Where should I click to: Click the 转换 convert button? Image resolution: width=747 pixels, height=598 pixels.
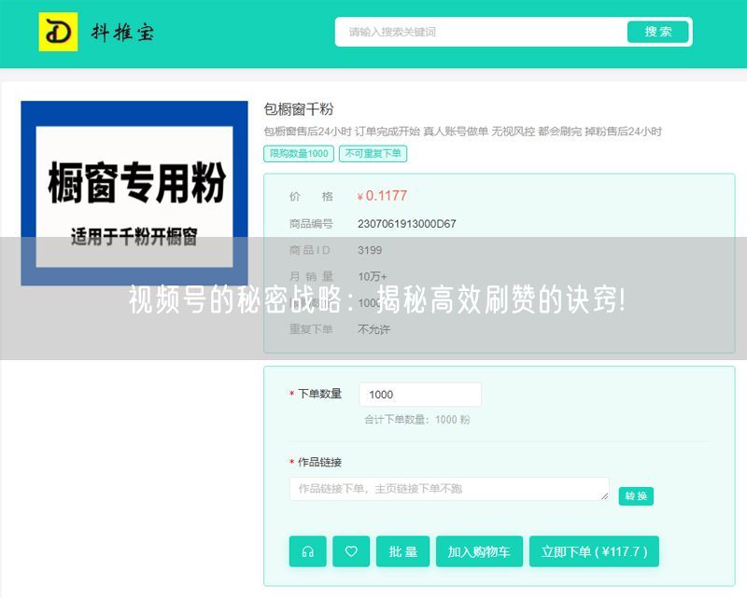click(x=637, y=496)
